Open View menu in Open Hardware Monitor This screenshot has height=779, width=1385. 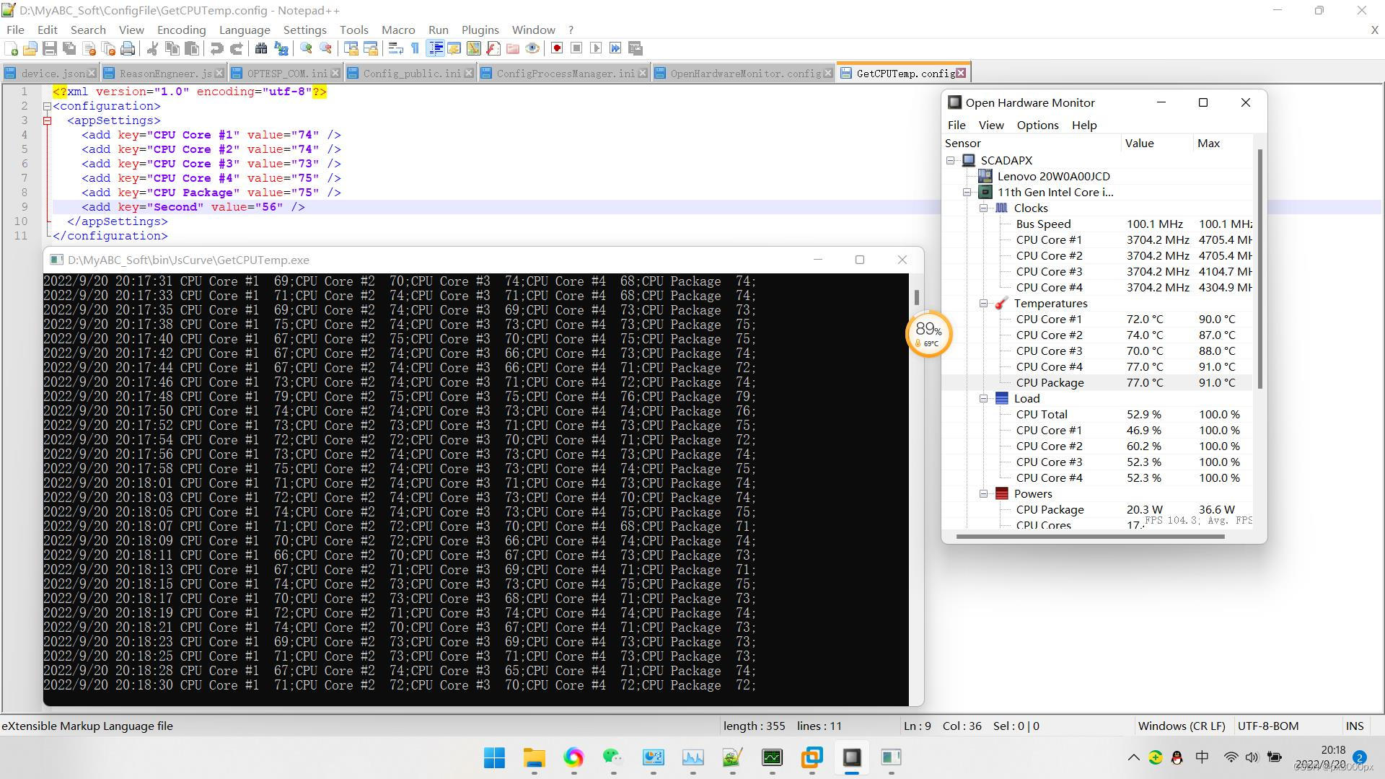click(x=990, y=125)
